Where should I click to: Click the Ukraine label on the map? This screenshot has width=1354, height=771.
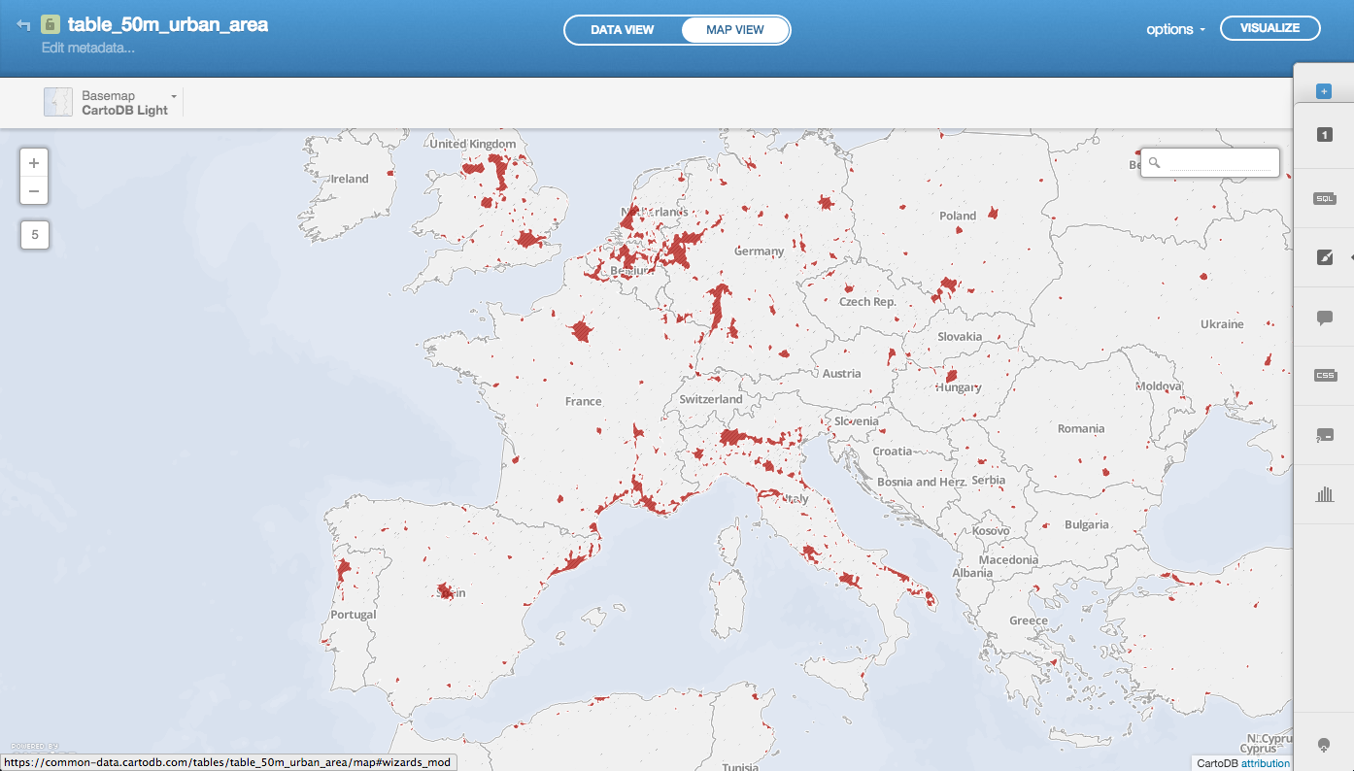coord(1222,324)
